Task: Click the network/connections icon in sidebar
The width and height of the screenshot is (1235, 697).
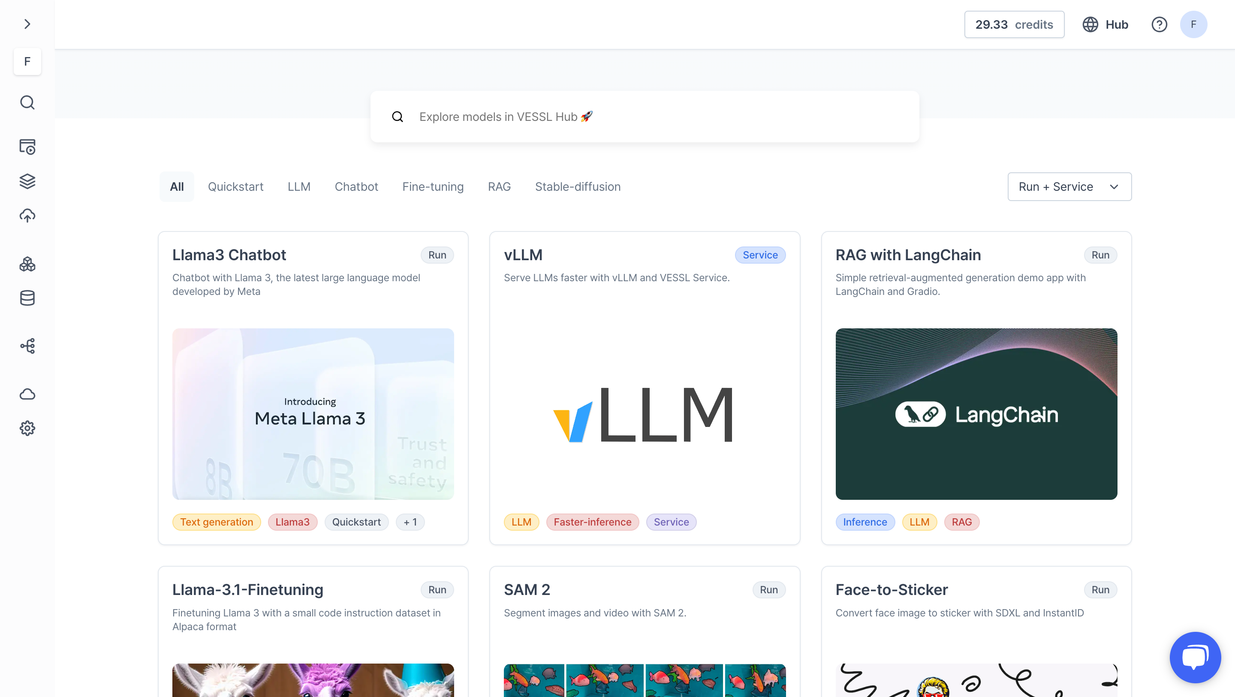Action: click(26, 346)
